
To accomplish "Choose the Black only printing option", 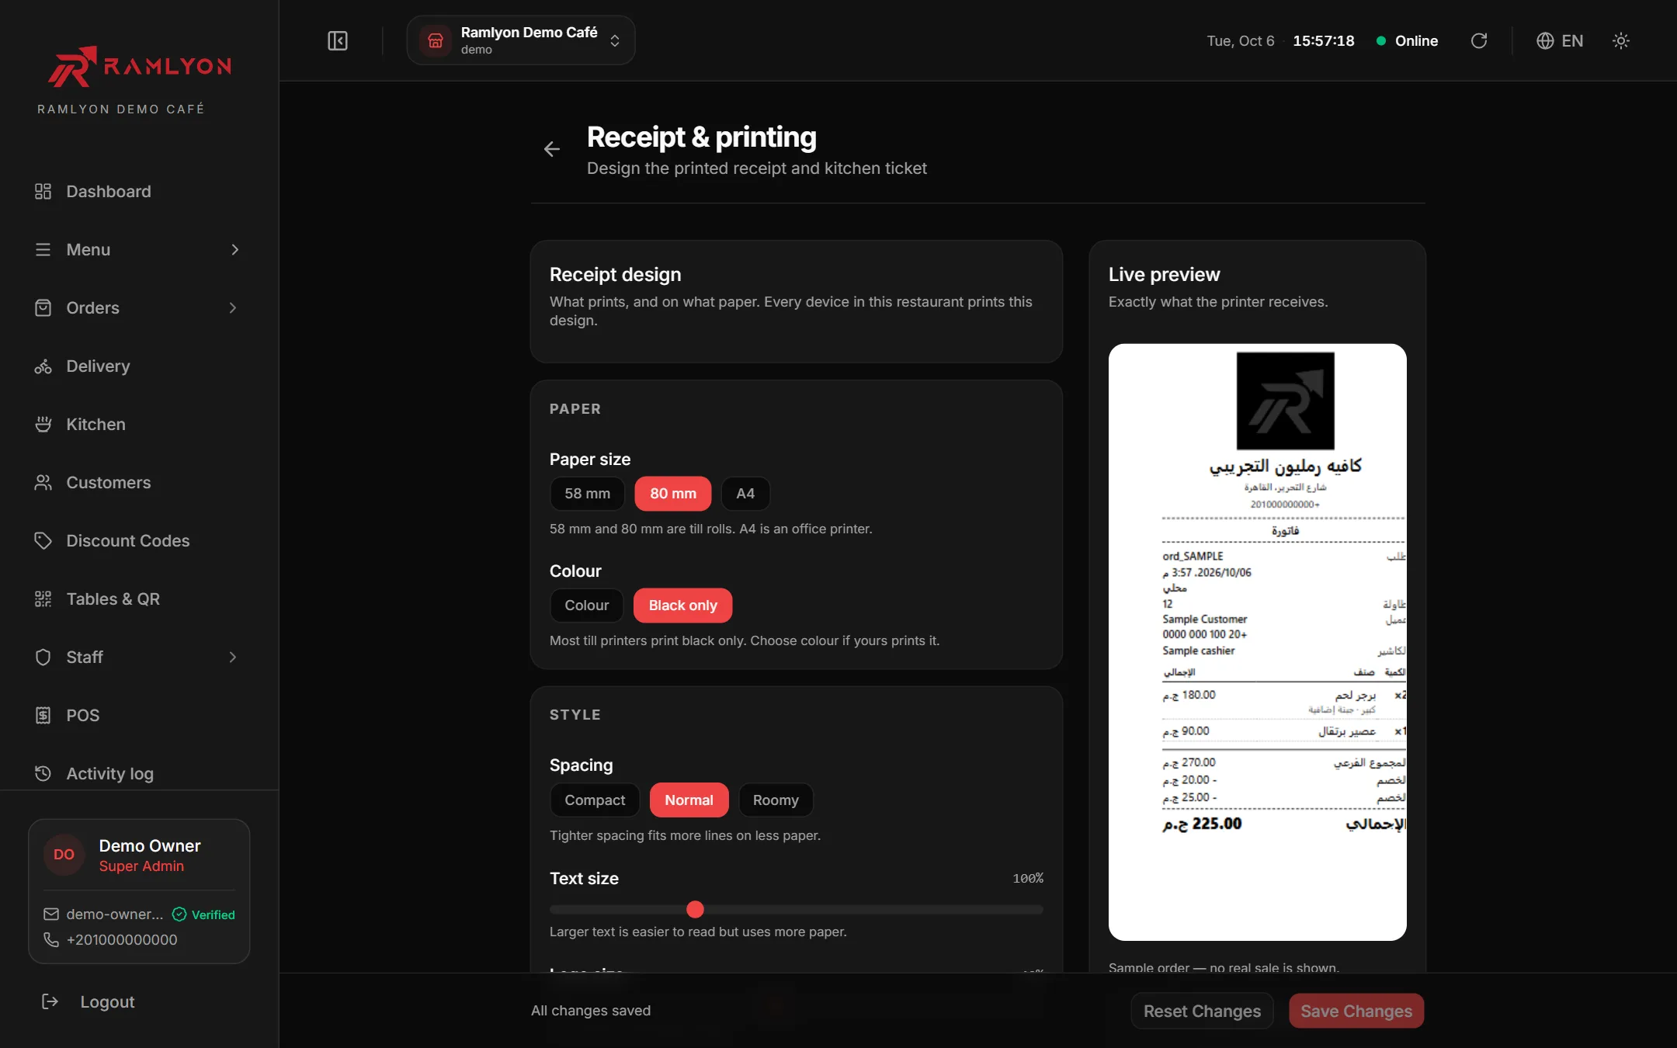I will point(683,606).
